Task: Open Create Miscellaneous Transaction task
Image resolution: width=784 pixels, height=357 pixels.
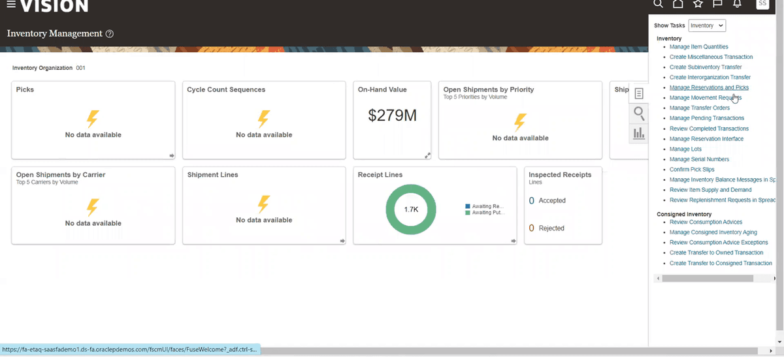Action: click(711, 57)
